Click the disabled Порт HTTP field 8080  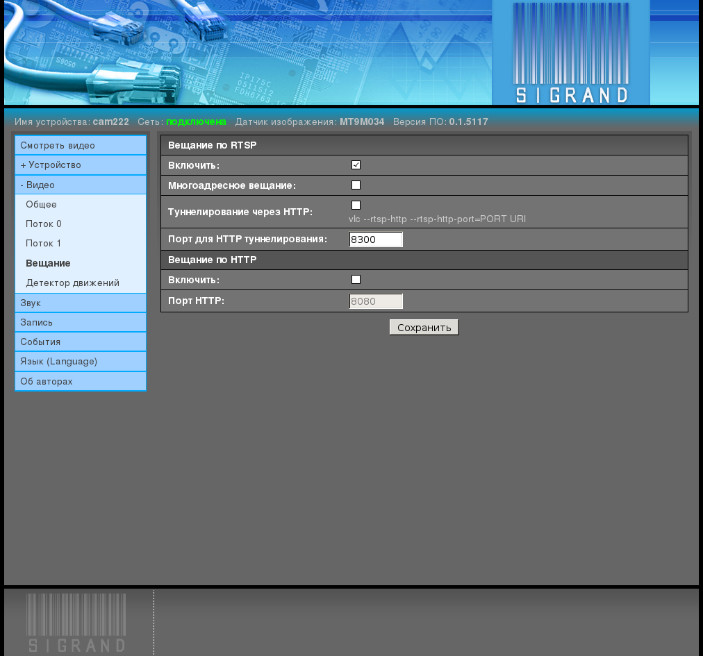tap(376, 301)
